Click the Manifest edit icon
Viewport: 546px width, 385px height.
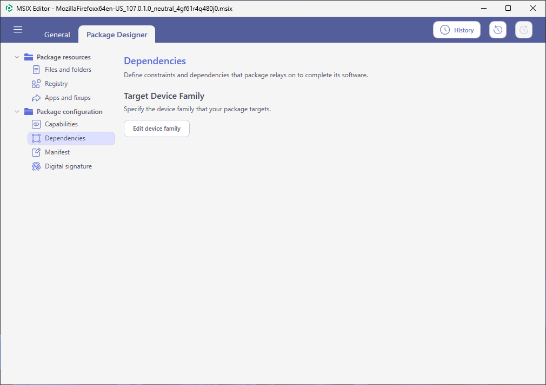tap(36, 152)
